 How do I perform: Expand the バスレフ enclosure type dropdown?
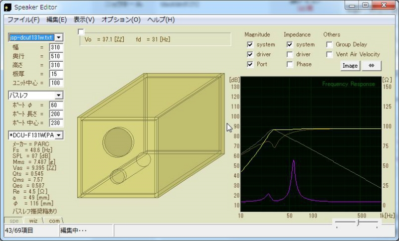click(x=59, y=95)
